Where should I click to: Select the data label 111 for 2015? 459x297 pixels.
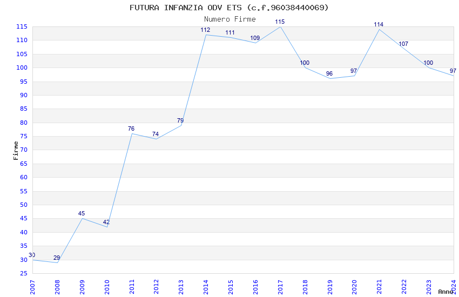(230, 32)
